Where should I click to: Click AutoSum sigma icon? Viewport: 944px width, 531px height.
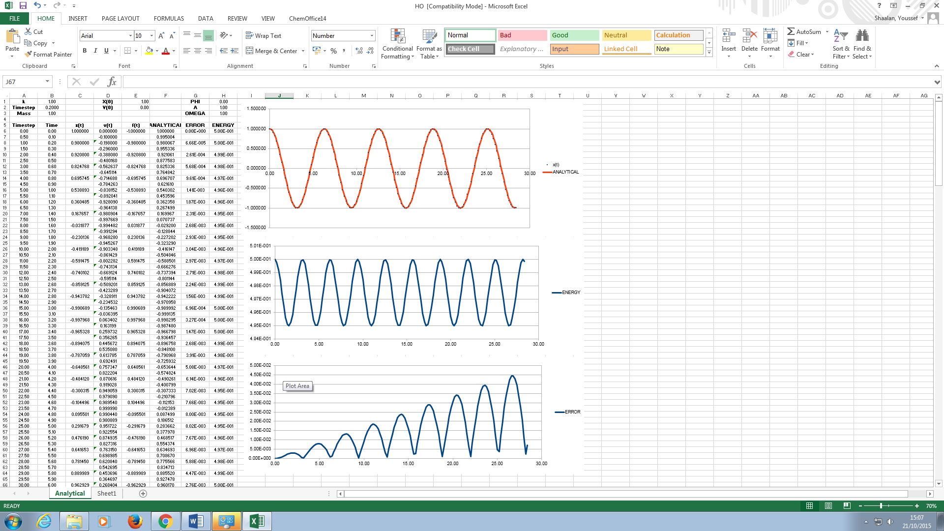(791, 31)
